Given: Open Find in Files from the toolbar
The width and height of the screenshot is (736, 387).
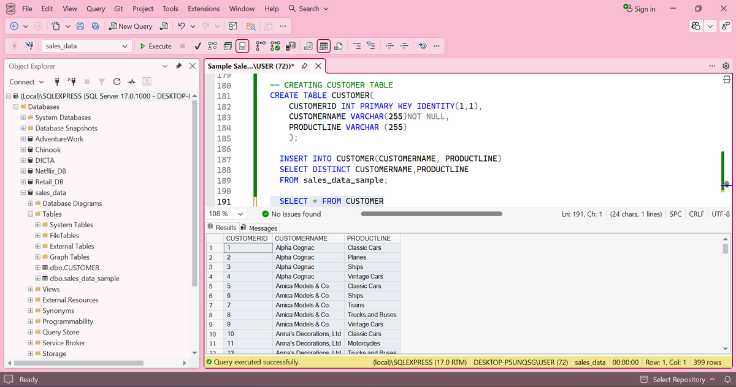Looking at the screenshot, I should 250,26.
